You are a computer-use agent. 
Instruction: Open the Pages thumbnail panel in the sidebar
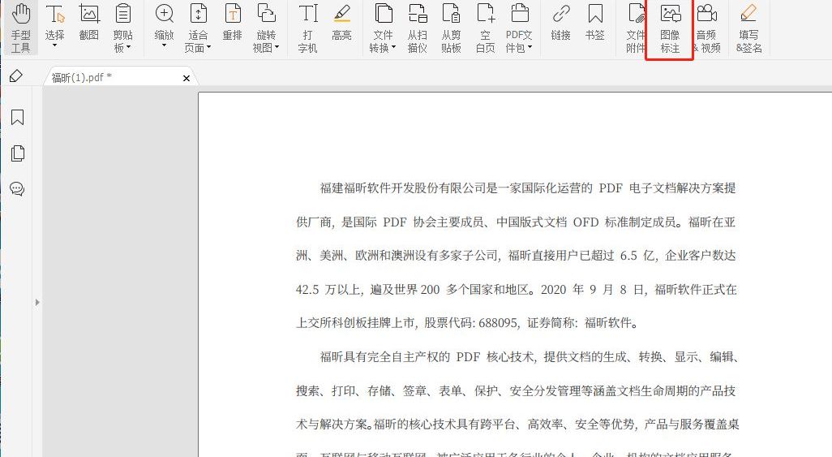(18, 153)
